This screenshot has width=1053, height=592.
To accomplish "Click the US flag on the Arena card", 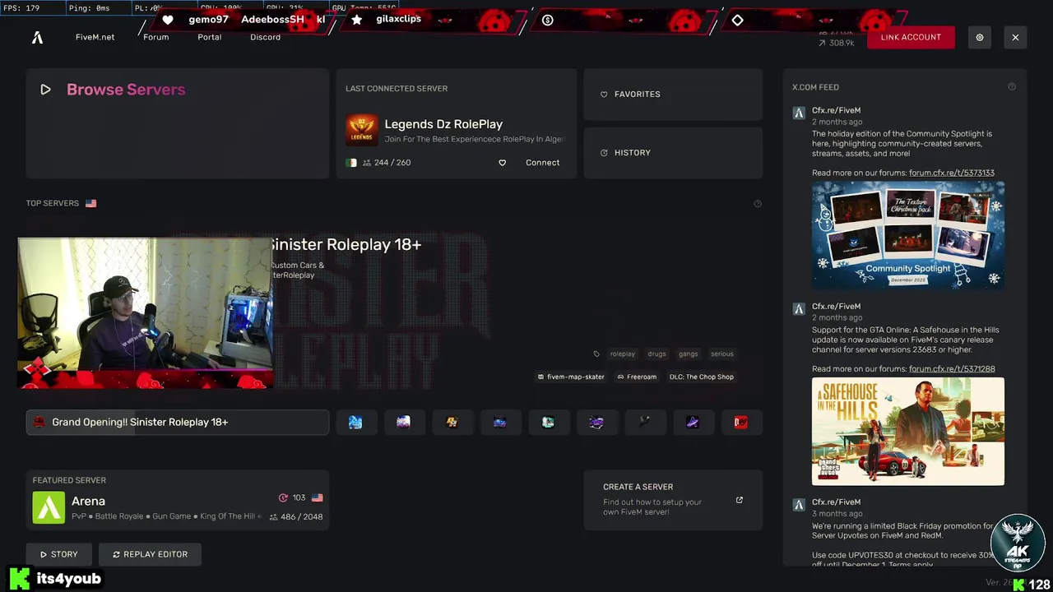I will pos(318,497).
